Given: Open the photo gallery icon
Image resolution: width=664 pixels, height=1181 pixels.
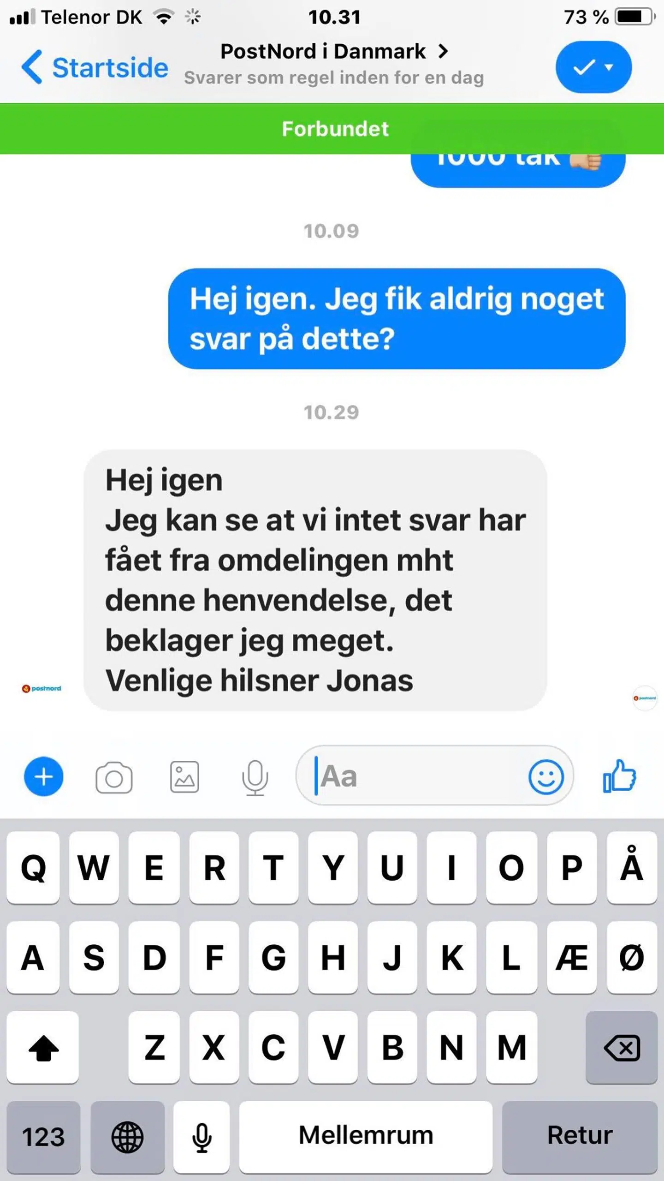Looking at the screenshot, I should pyautogui.click(x=184, y=777).
